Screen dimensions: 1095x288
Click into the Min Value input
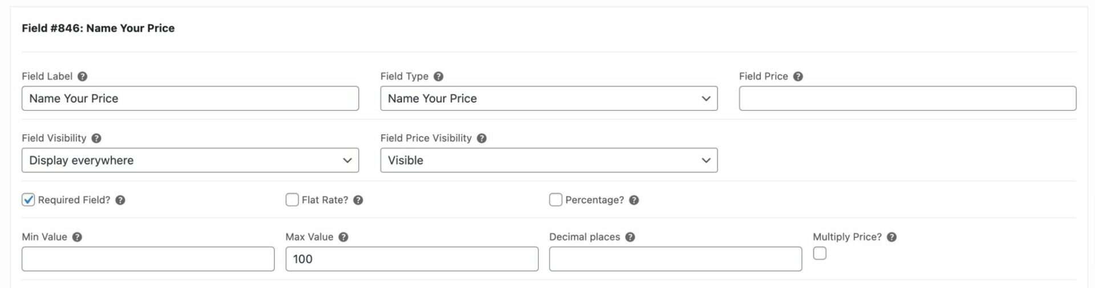coord(148,259)
